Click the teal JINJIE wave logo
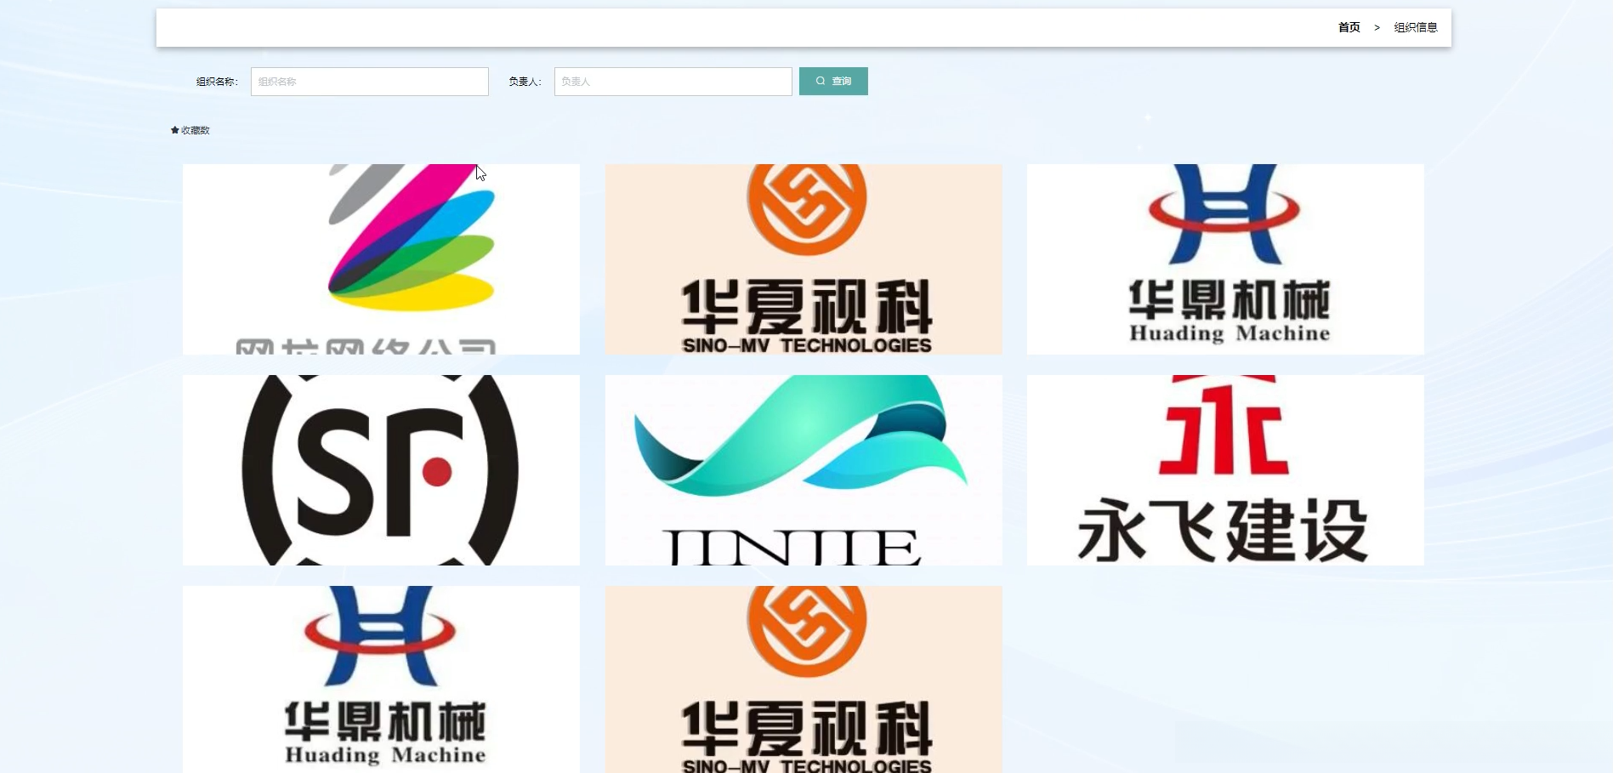This screenshot has height=773, width=1613. coord(804,469)
